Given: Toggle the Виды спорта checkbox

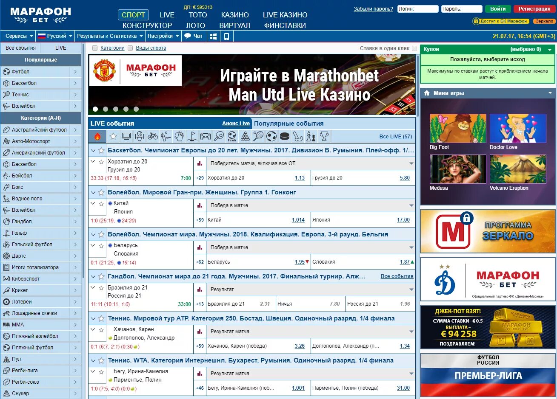Looking at the screenshot, I should pyautogui.click(x=130, y=48).
